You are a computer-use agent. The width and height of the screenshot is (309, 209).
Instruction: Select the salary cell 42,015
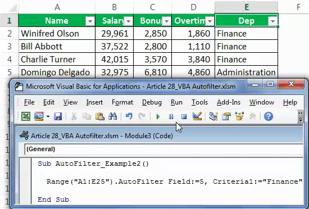click(114, 60)
